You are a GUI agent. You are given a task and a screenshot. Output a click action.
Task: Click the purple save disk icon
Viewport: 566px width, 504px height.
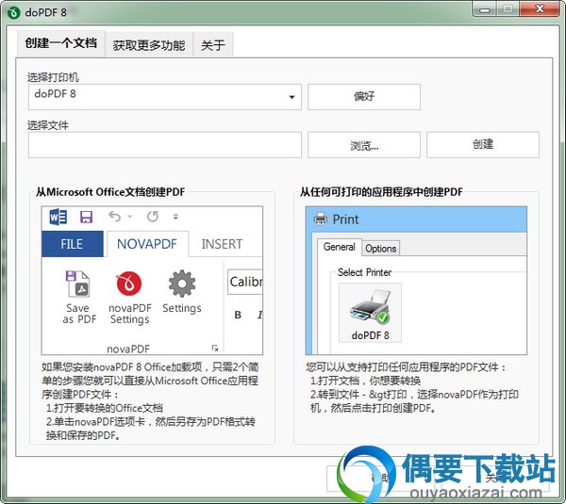[x=86, y=217]
